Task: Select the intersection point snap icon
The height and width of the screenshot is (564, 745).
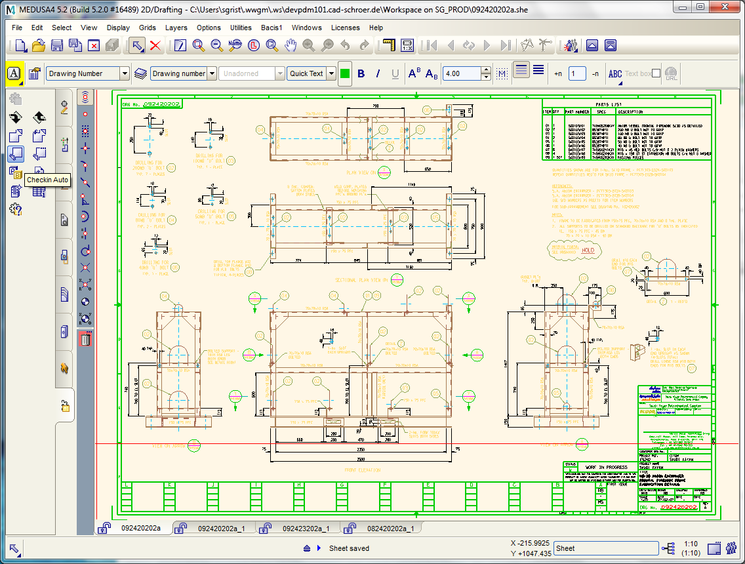Action: tap(85, 268)
